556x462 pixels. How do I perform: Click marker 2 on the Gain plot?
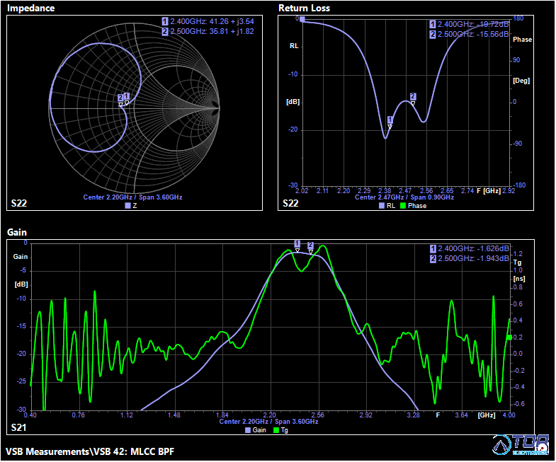pos(310,246)
